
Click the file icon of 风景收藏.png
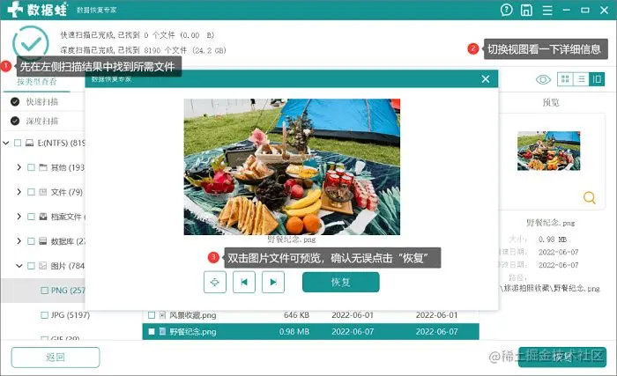point(162,315)
